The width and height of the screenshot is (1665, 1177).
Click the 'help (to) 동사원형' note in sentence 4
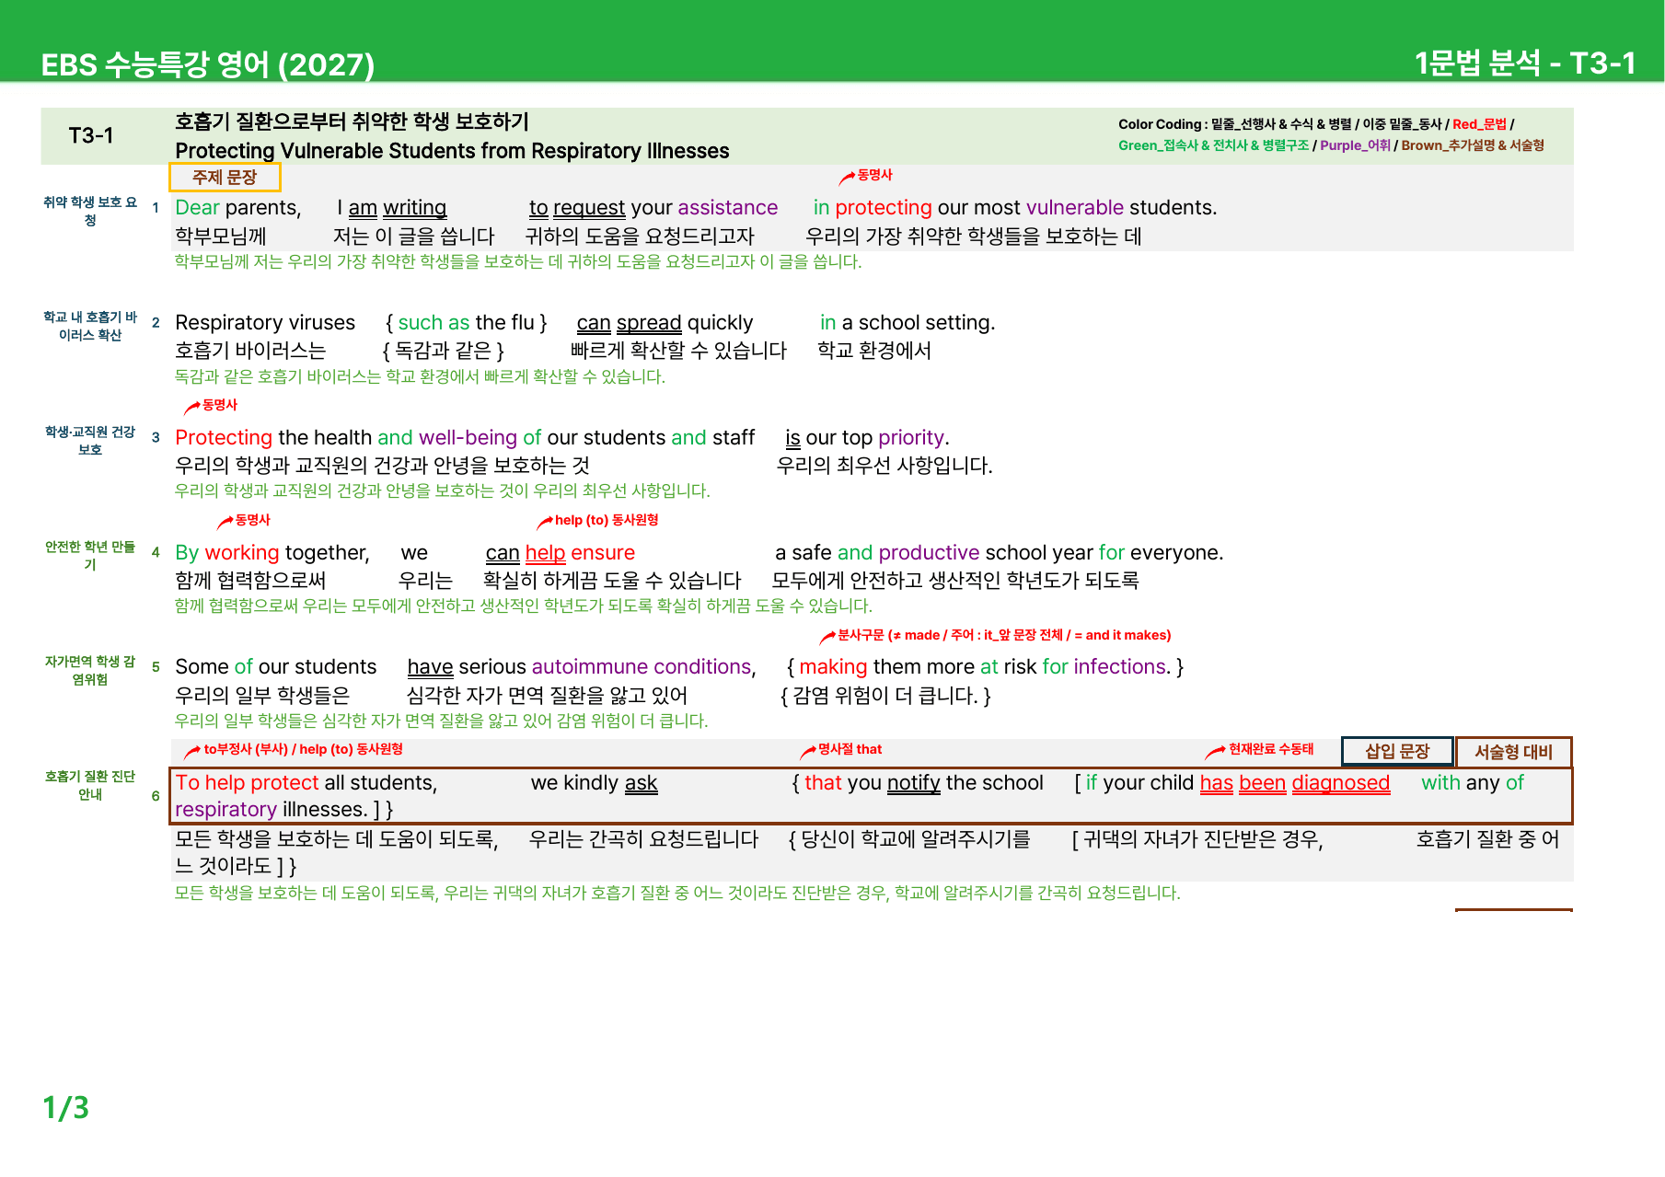pyautogui.click(x=607, y=520)
